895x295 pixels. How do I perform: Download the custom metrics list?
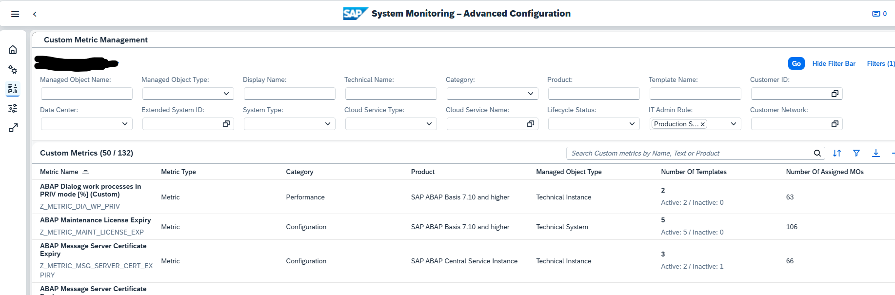(876, 153)
